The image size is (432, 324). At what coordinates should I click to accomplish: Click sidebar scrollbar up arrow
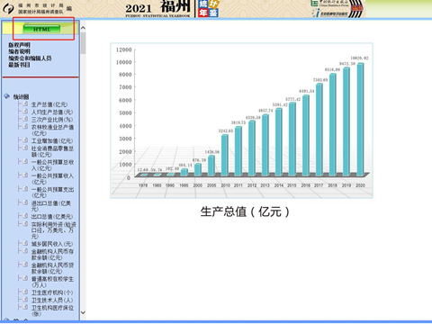point(83,28)
